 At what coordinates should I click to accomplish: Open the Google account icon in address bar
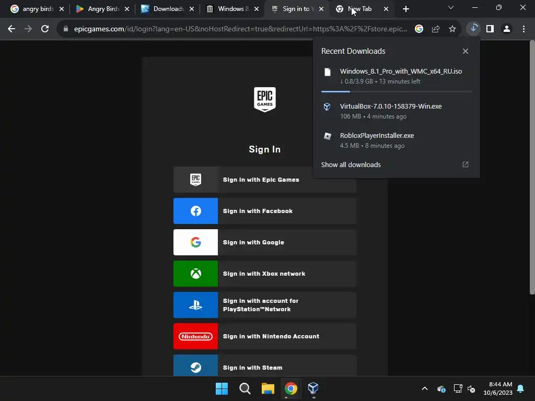coord(419,29)
